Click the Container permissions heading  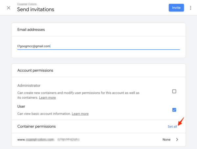36,126
